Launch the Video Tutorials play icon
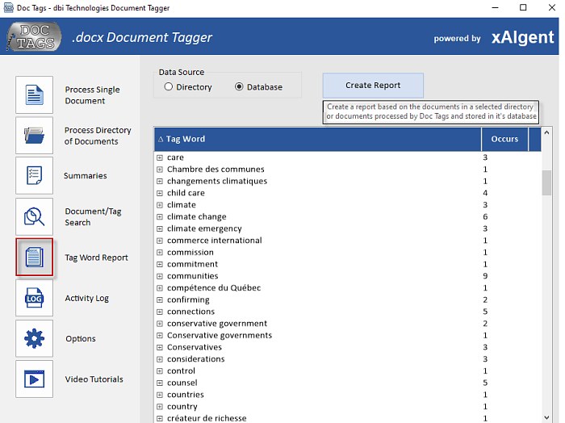The image size is (565, 423). pos(34,379)
